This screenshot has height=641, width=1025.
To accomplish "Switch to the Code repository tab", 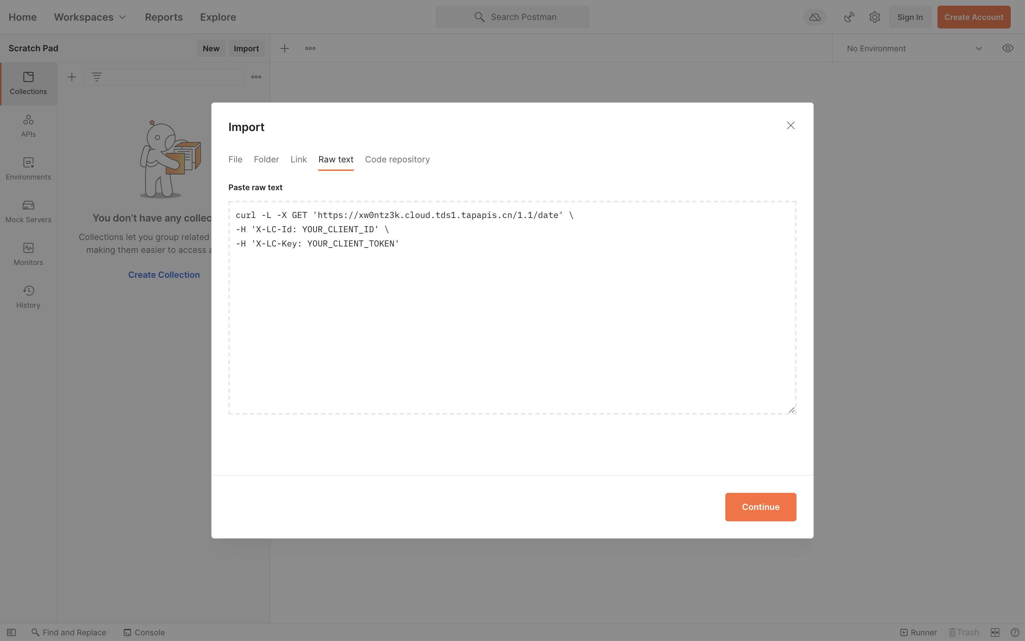I will pyautogui.click(x=397, y=160).
